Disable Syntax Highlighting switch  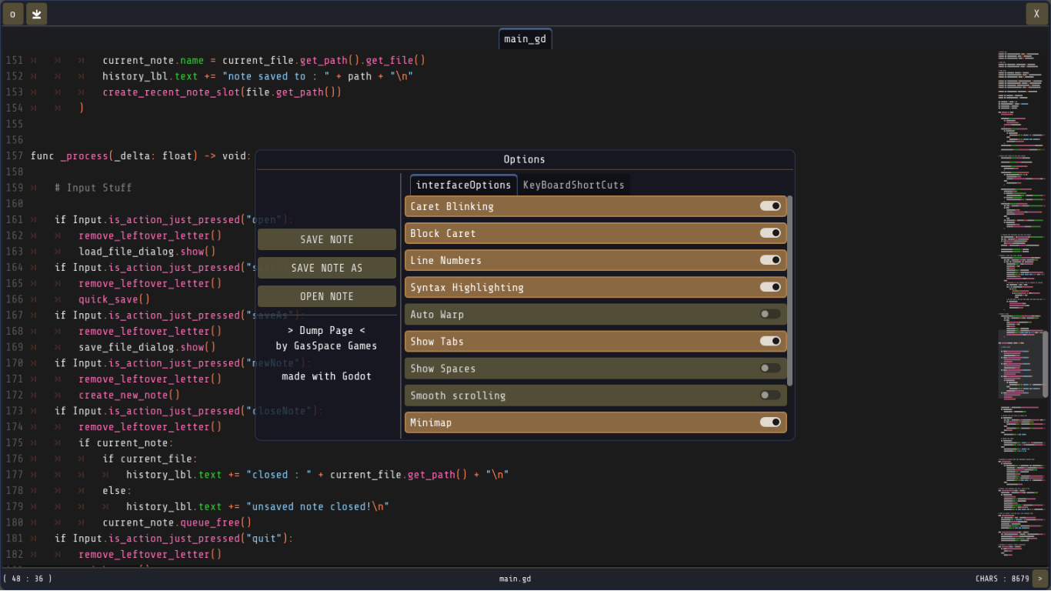[770, 287]
